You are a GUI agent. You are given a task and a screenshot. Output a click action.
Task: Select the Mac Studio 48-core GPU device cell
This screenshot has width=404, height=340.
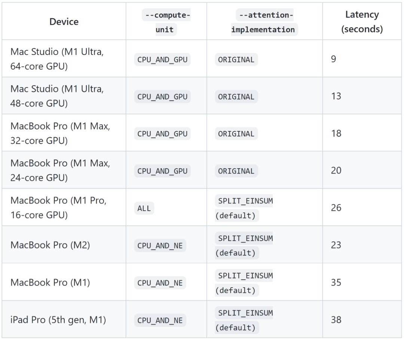point(57,96)
